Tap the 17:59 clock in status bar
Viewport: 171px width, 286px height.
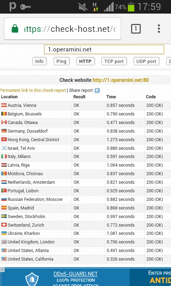pyautogui.click(x=149, y=7)
